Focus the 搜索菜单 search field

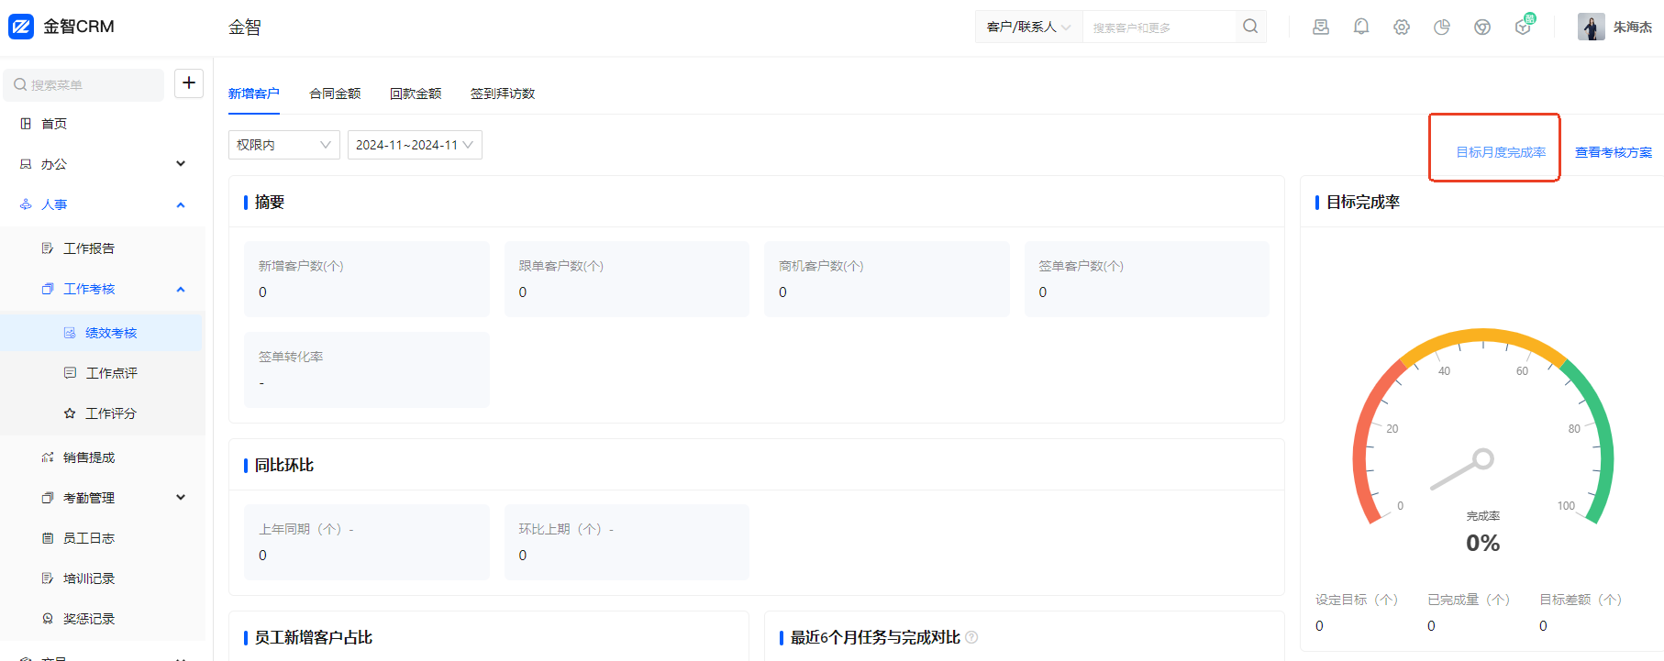[83, 84]
